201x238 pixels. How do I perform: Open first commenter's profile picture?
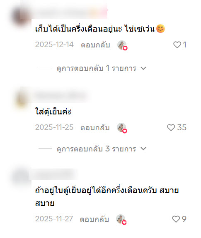coord(21,16)
